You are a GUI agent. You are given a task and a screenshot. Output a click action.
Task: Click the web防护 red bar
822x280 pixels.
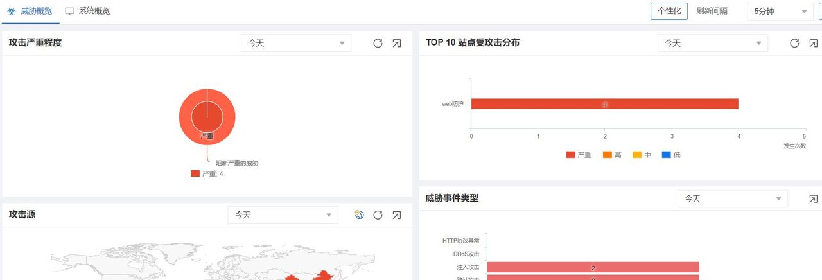pyautogui.click(x=605, y=103)
